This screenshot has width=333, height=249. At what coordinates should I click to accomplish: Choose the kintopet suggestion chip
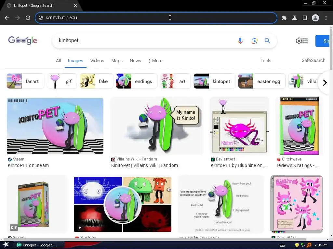[x=215, y=81]
